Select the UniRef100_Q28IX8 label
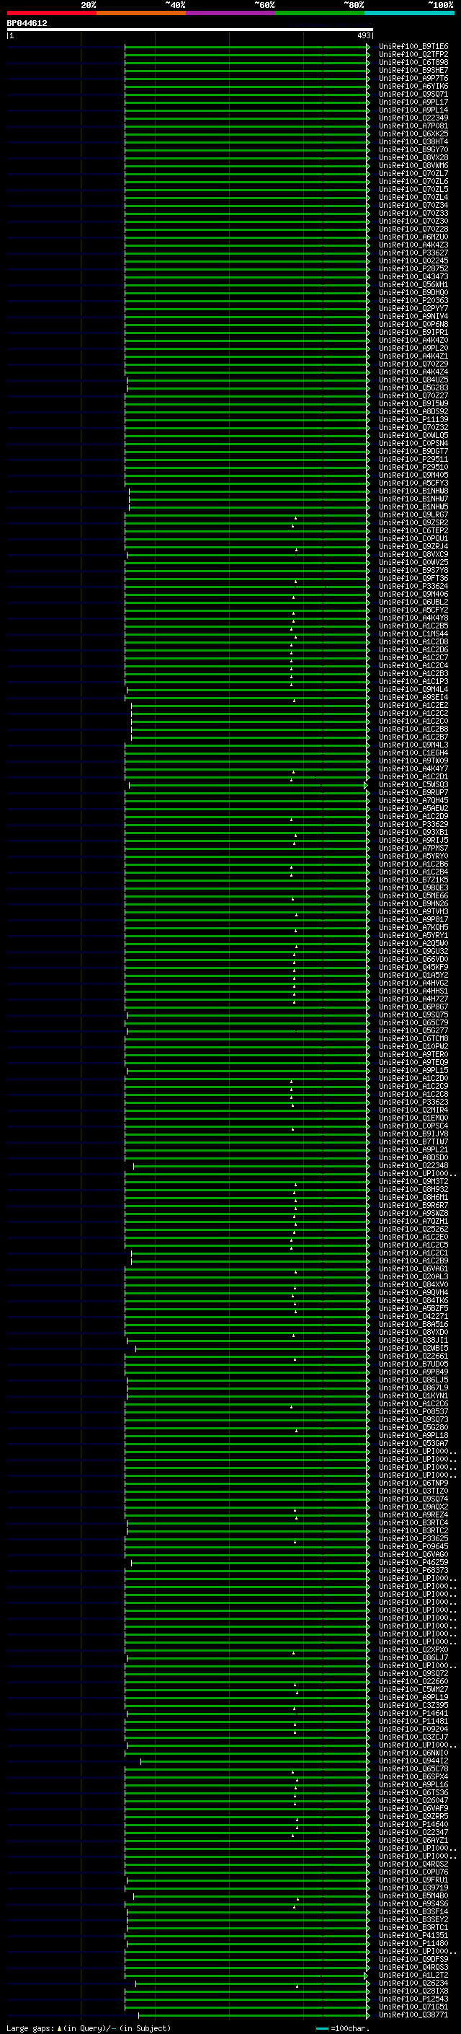 413,1991
